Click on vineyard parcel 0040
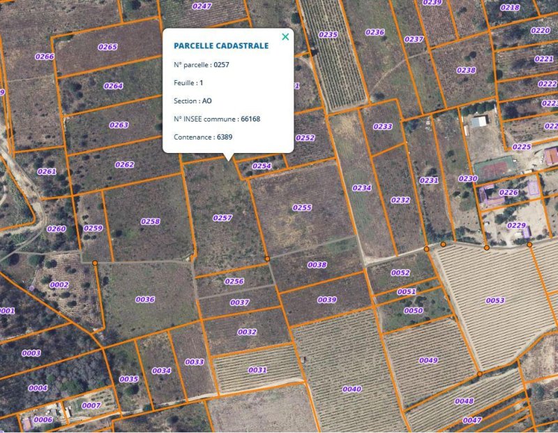 352,389
